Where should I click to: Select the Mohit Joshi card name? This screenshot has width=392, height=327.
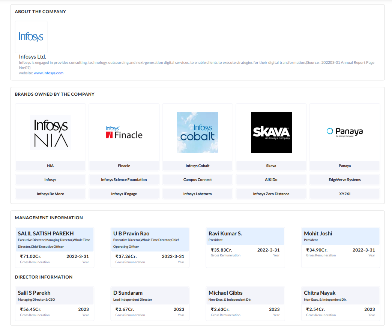pyautogui.click(x=318, y=234)
